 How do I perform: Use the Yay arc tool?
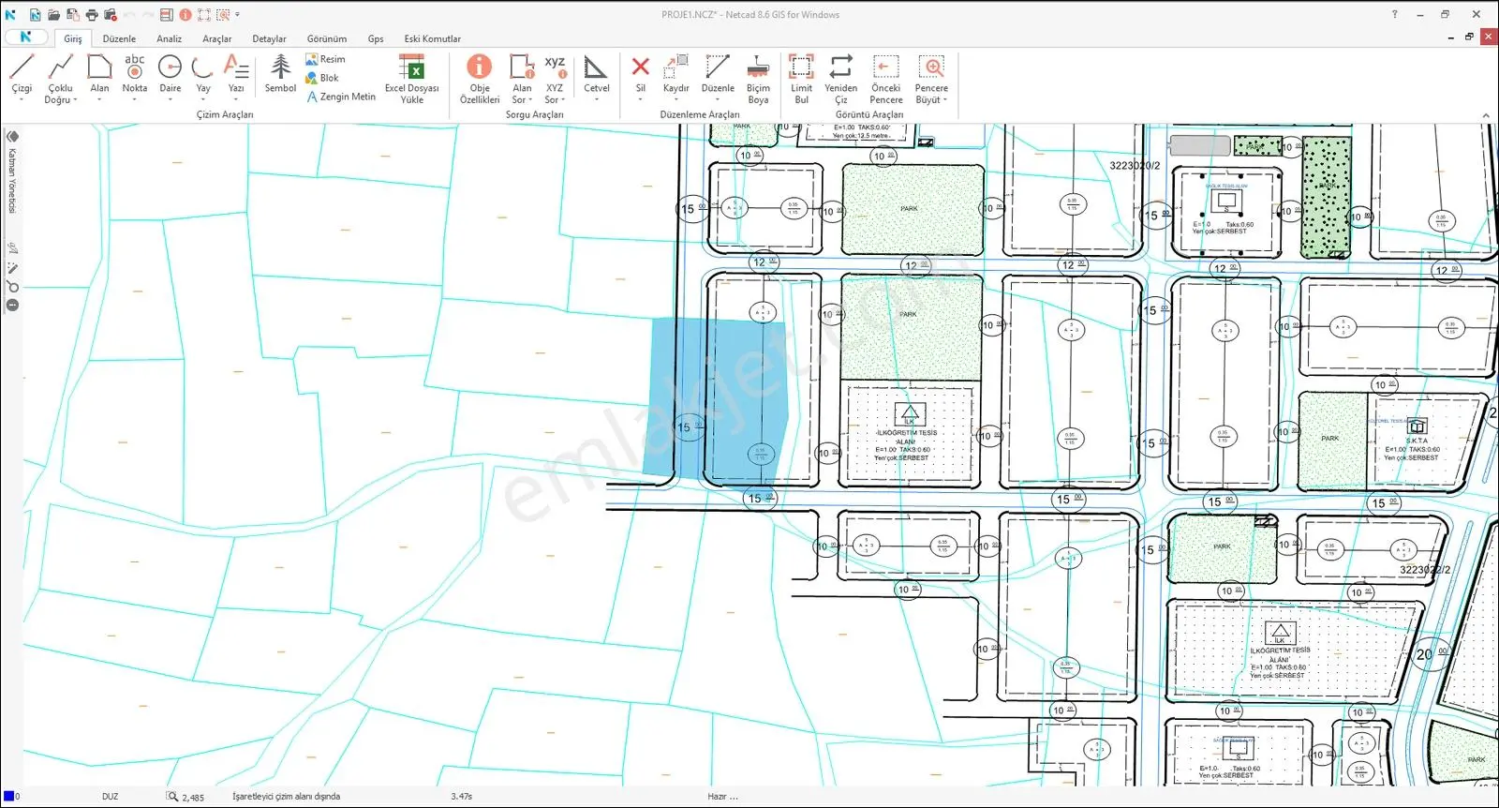(203, 78)
